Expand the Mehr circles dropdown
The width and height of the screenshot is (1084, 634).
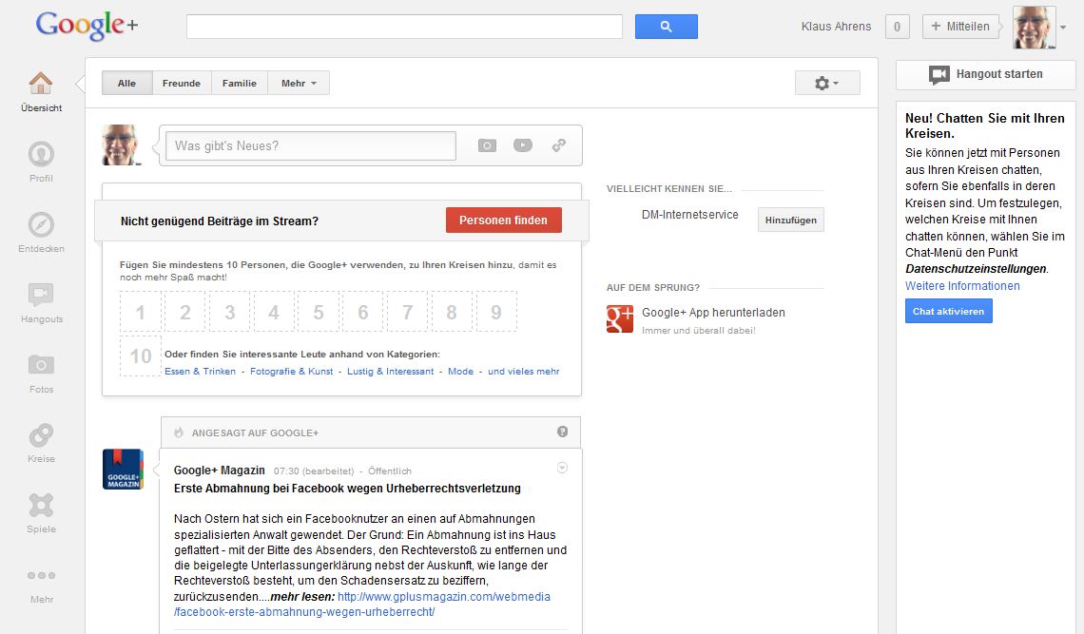[299, 83]
